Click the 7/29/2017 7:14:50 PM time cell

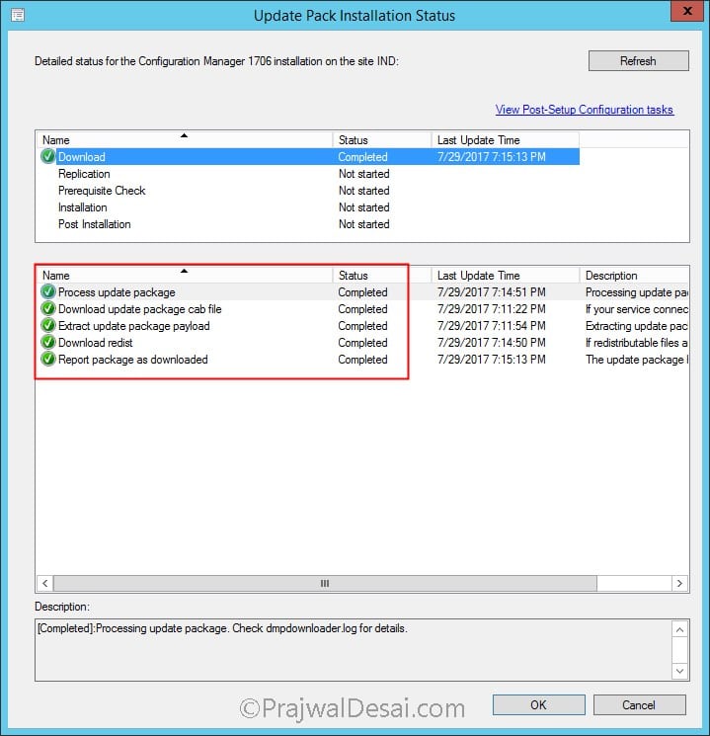(x=492, y=343)
